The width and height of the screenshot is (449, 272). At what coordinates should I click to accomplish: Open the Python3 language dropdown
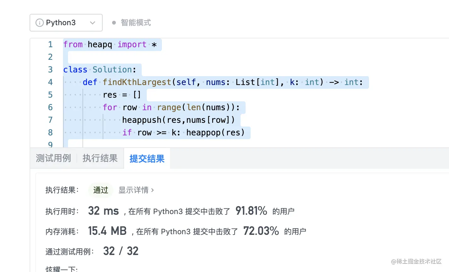pos(66,23)
